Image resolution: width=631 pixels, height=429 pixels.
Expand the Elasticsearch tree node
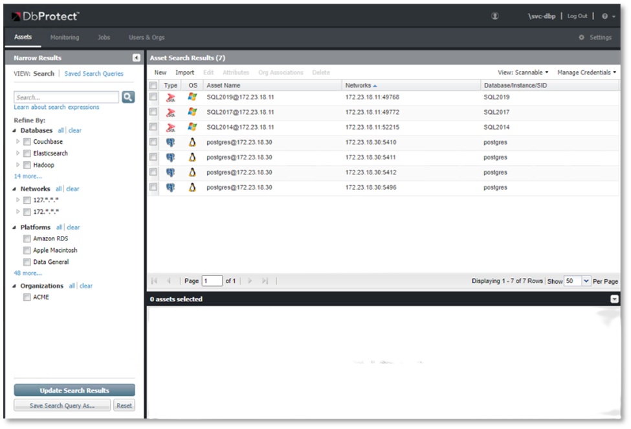(17, 153)
